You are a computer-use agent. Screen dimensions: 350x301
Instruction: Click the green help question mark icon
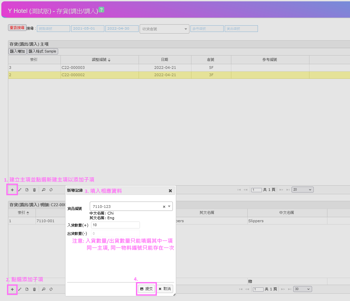pos(101,10)
